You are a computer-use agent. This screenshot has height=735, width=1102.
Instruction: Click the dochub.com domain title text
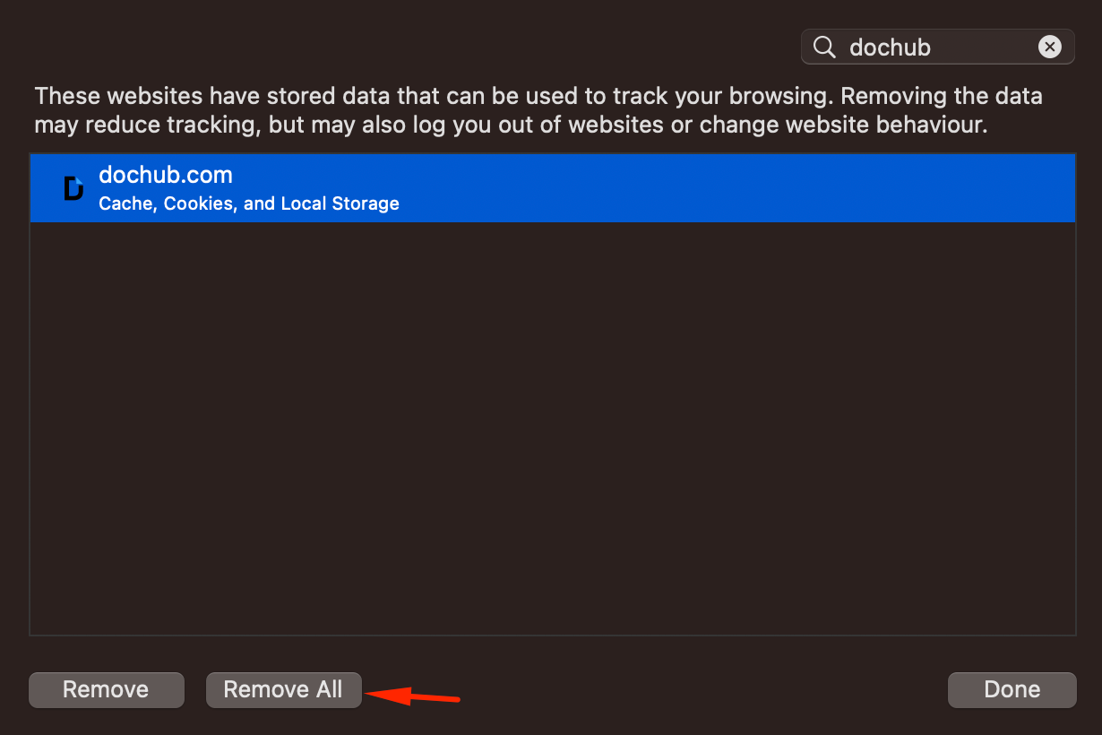point(166,175)
